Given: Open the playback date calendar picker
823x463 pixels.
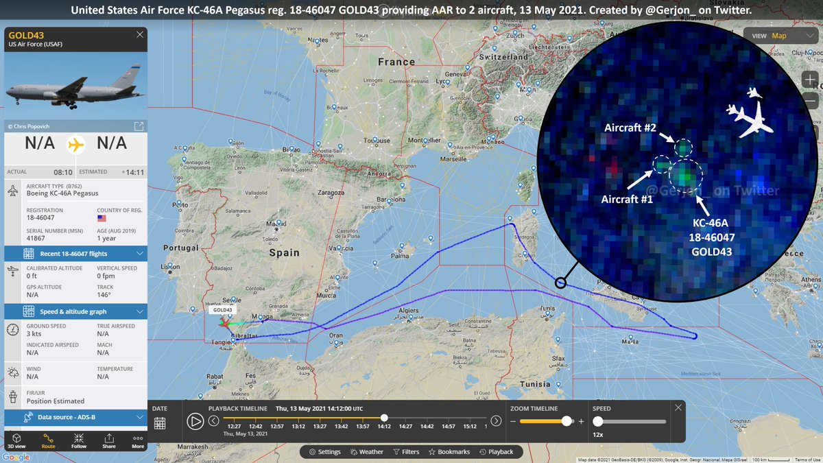Looking at the screenshot, I should (x=159, y=423).
